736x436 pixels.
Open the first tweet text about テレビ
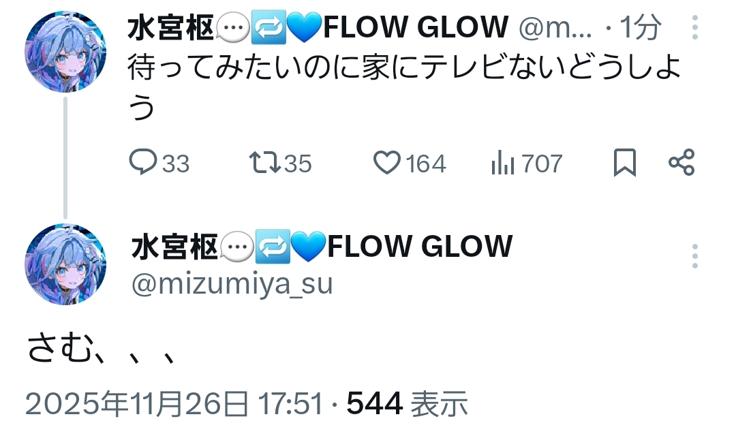405,87
